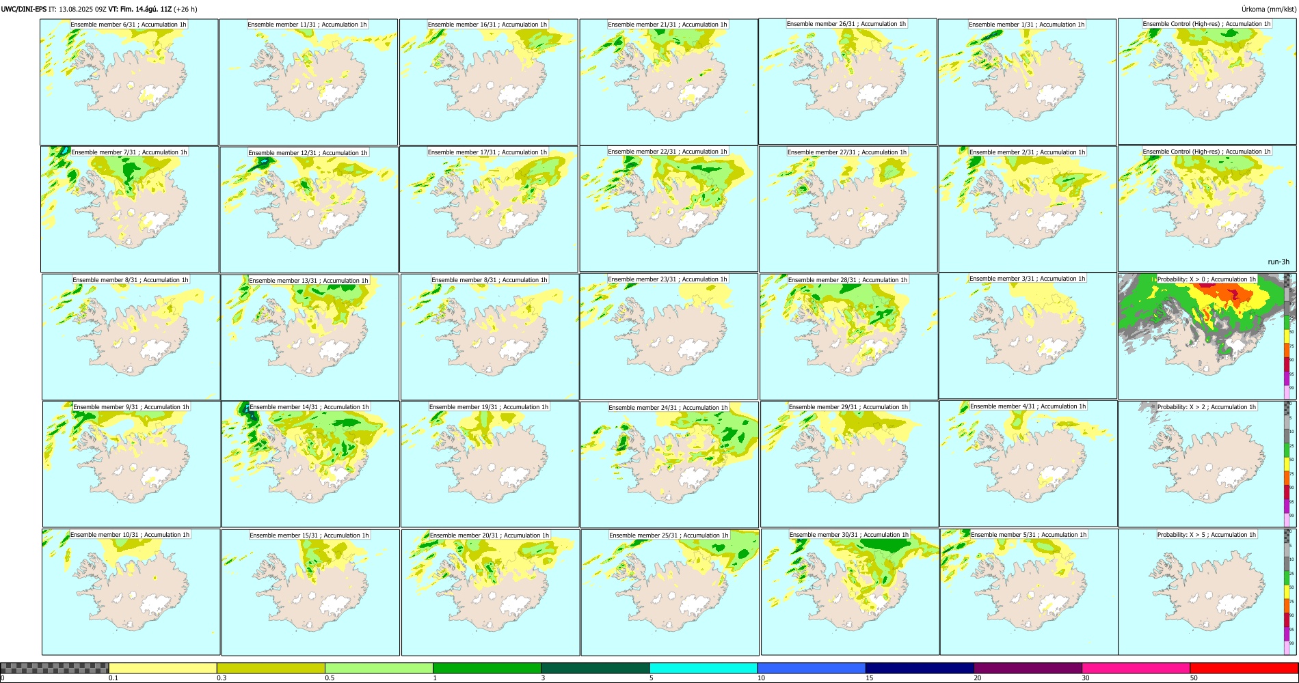Viewport: 1299px width, 683px height.
Task: Select the Ensemble member 10/31 map
Action: (x=131, y=592)
